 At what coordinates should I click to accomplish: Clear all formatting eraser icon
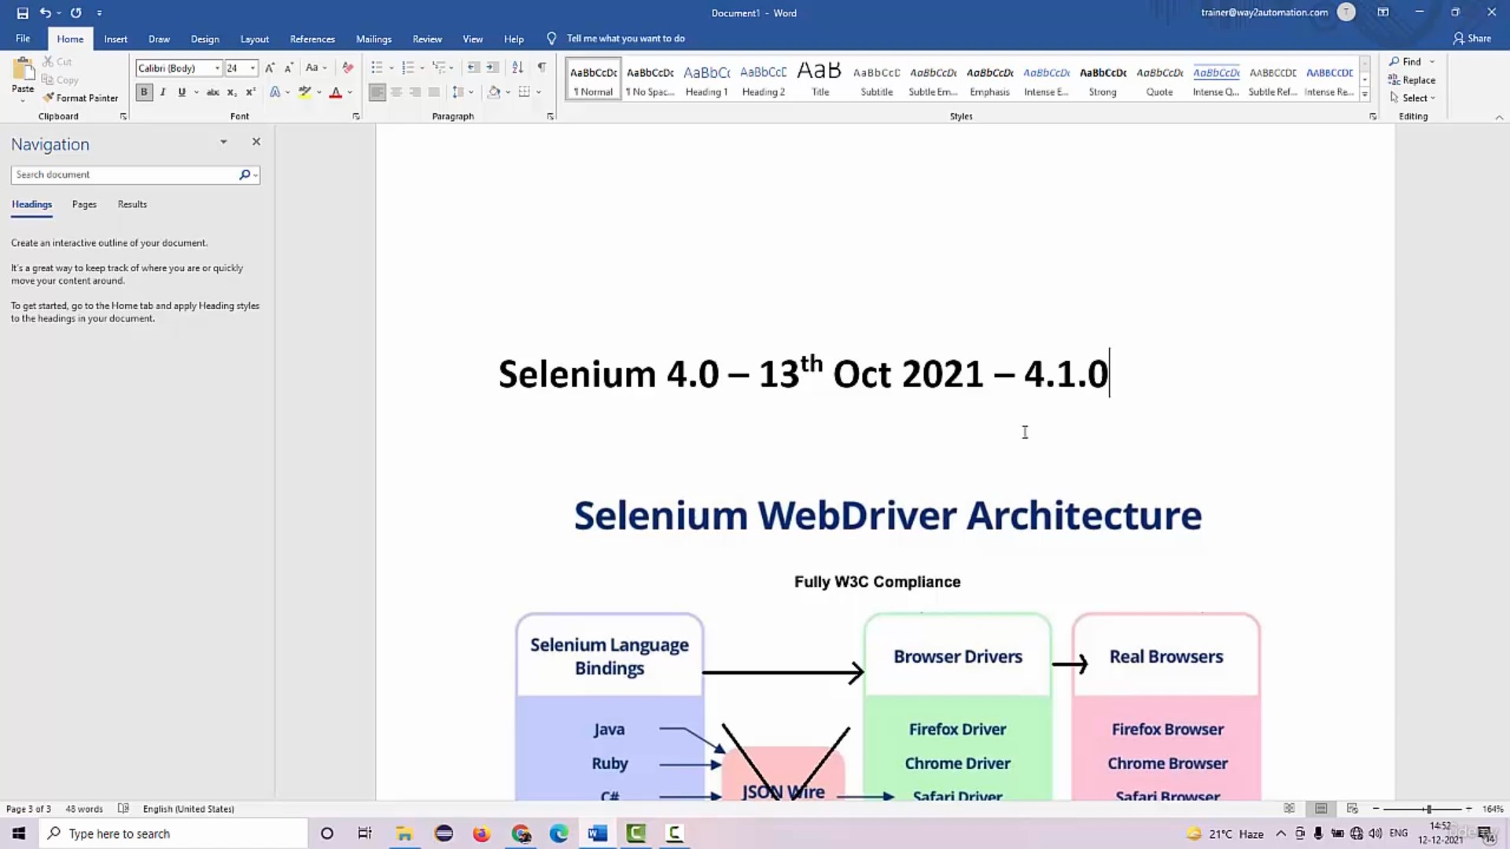[x=348, y=68]
